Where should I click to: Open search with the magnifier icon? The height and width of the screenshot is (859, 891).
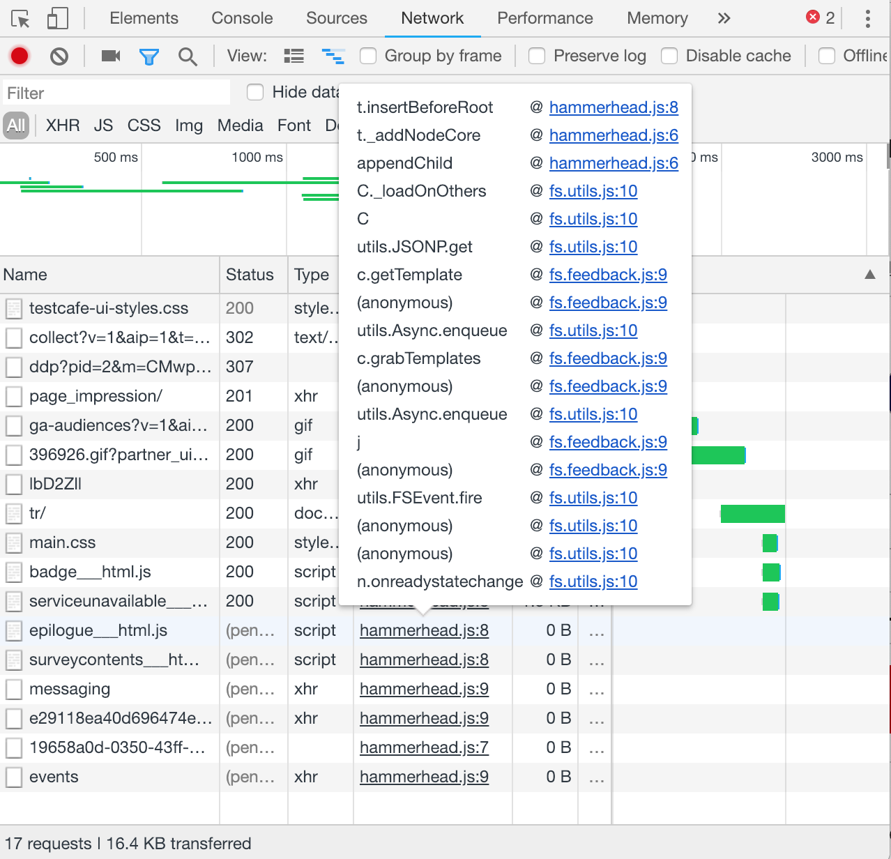[x=188, y=56]
